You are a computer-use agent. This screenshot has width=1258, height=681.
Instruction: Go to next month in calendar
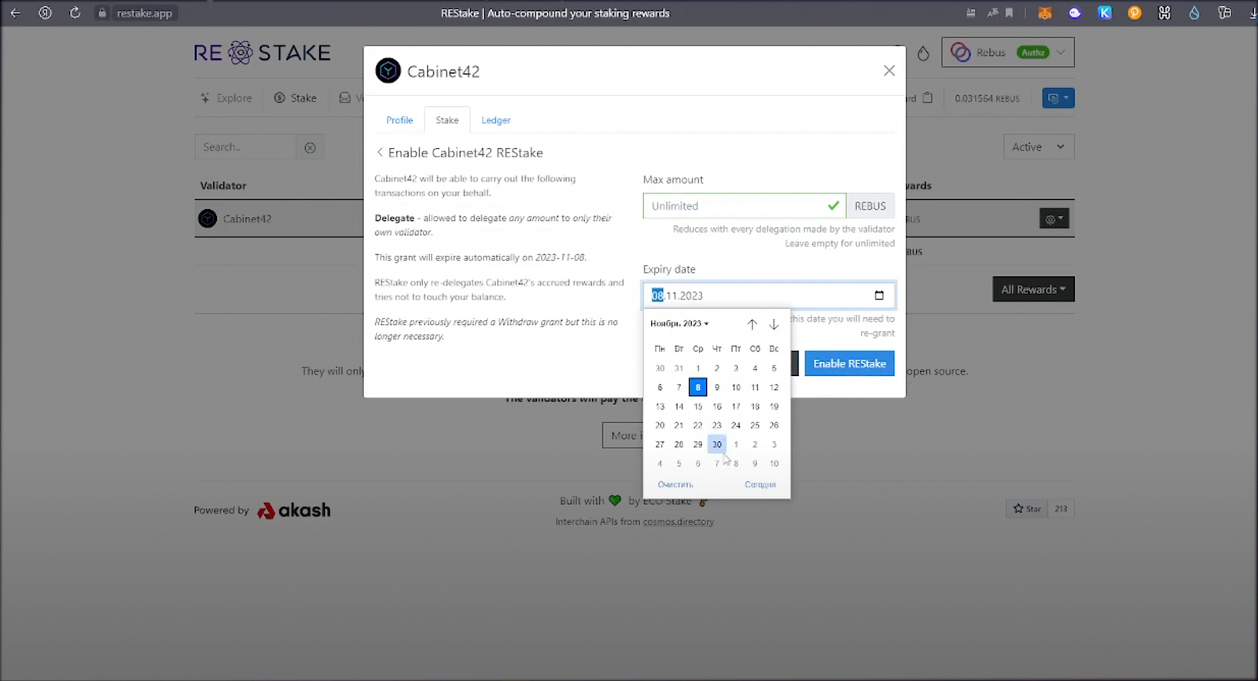click(x=774, y=324)
